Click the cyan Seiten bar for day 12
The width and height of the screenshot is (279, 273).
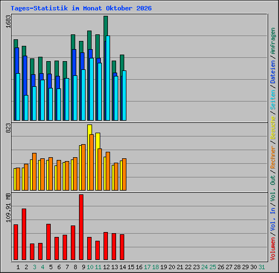[108, 78]
